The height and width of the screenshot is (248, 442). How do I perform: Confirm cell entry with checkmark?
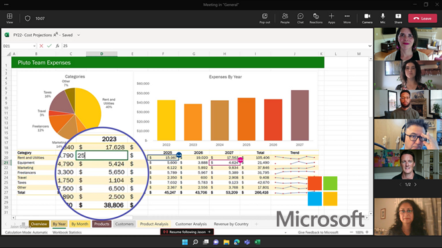49,46
